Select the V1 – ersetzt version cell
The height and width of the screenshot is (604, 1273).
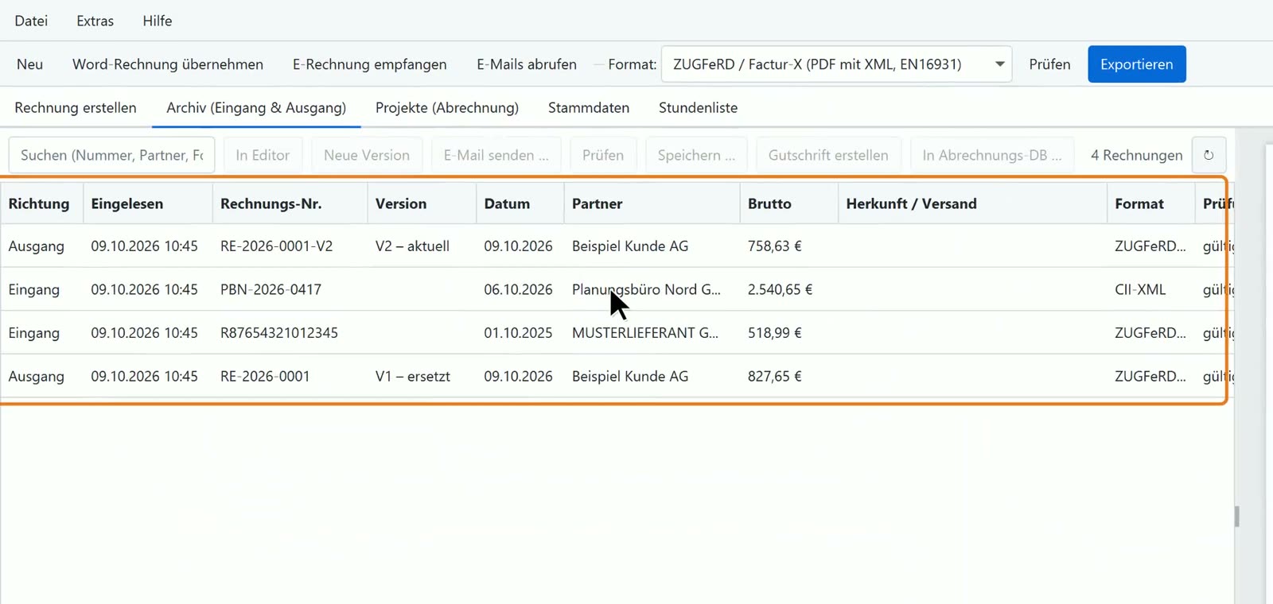[x=413, y=377]
